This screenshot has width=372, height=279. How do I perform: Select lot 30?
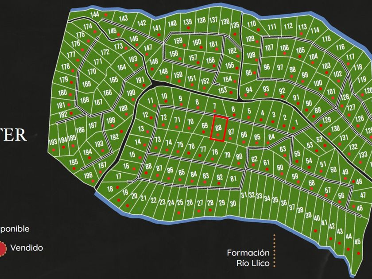pos(233,204)
